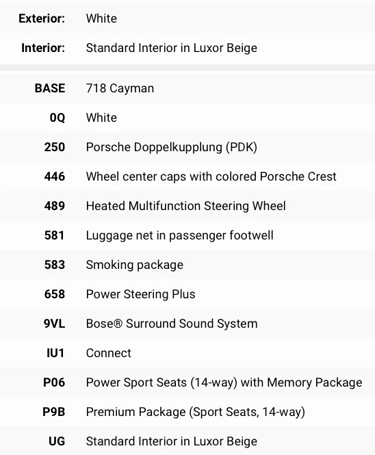Click the Smoking package entry
Image resolution: width=375 pixels, height=455 pixels.
[x=135, y=265]
